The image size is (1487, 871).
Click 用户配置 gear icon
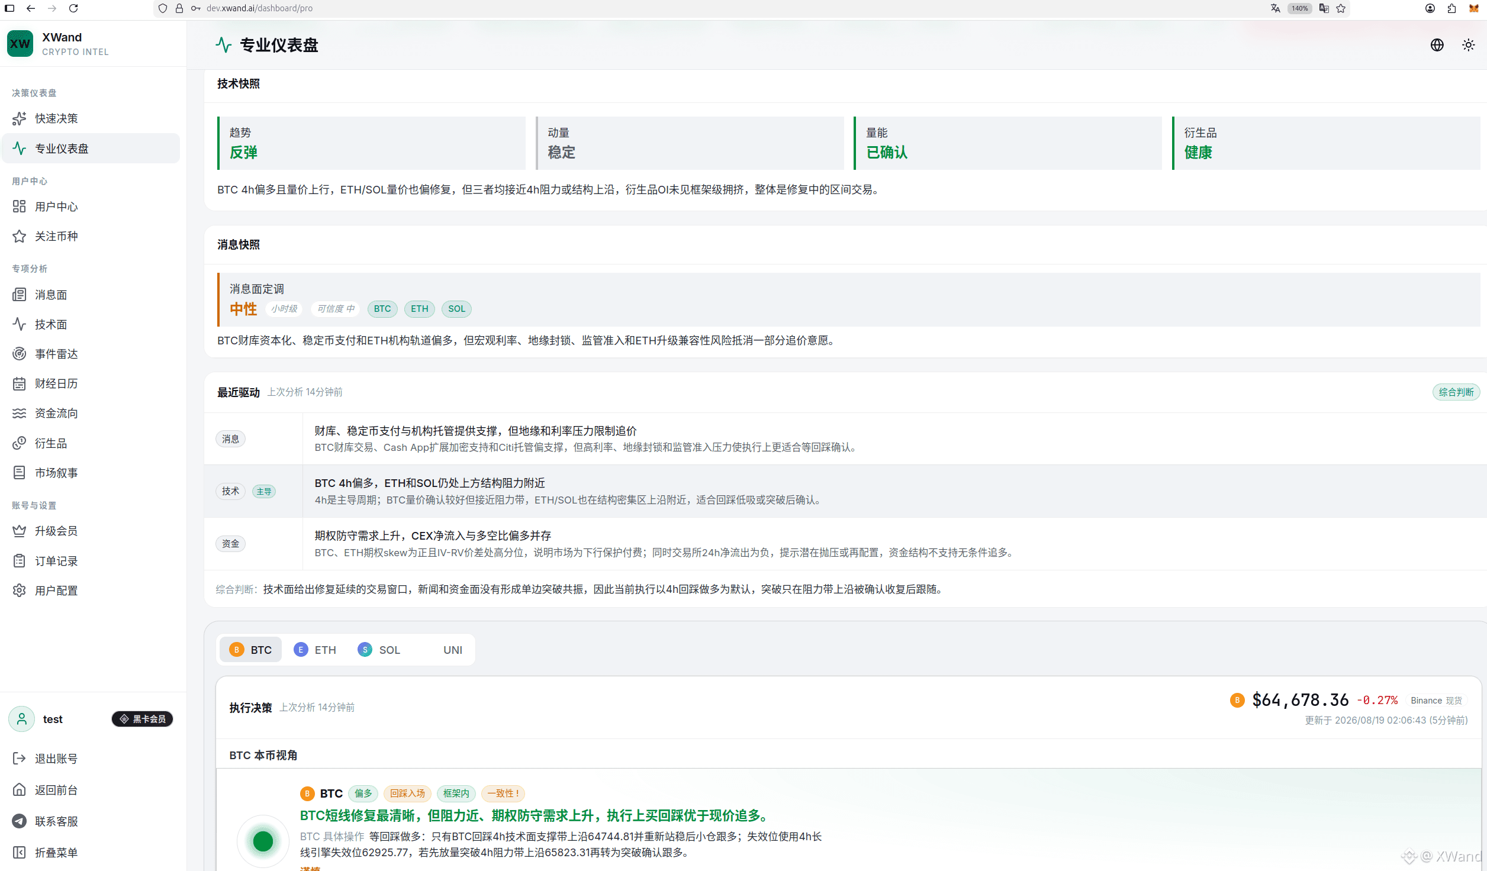click(19, 591)
